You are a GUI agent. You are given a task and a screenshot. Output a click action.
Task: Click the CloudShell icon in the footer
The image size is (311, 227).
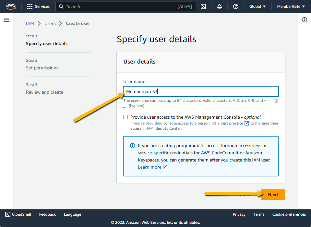(8, 214)
